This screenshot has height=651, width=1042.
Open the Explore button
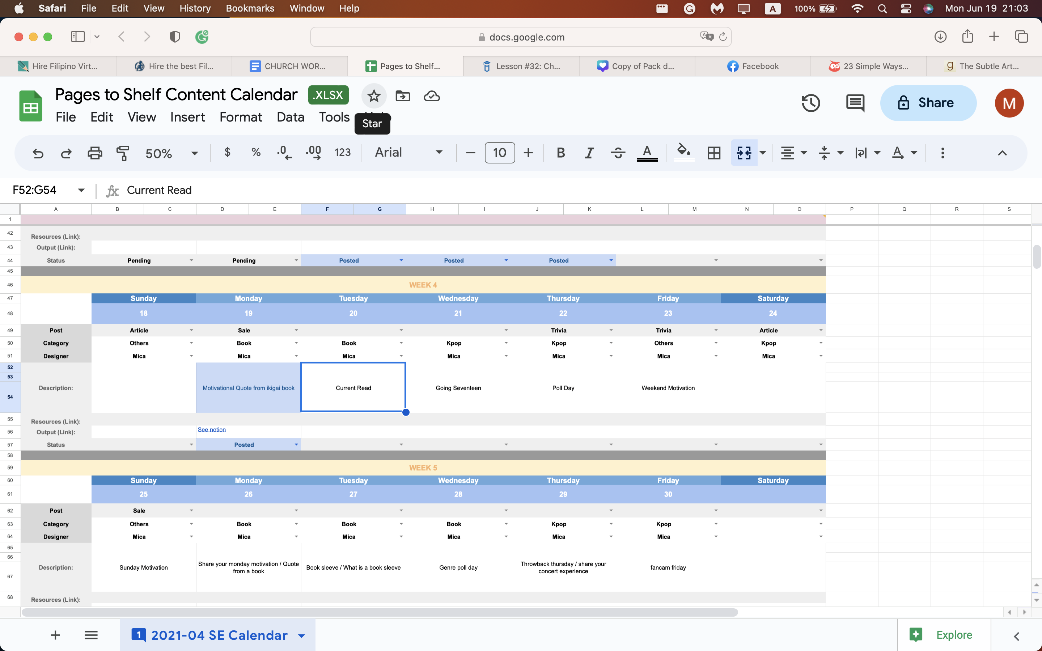[x=943, y=635]
